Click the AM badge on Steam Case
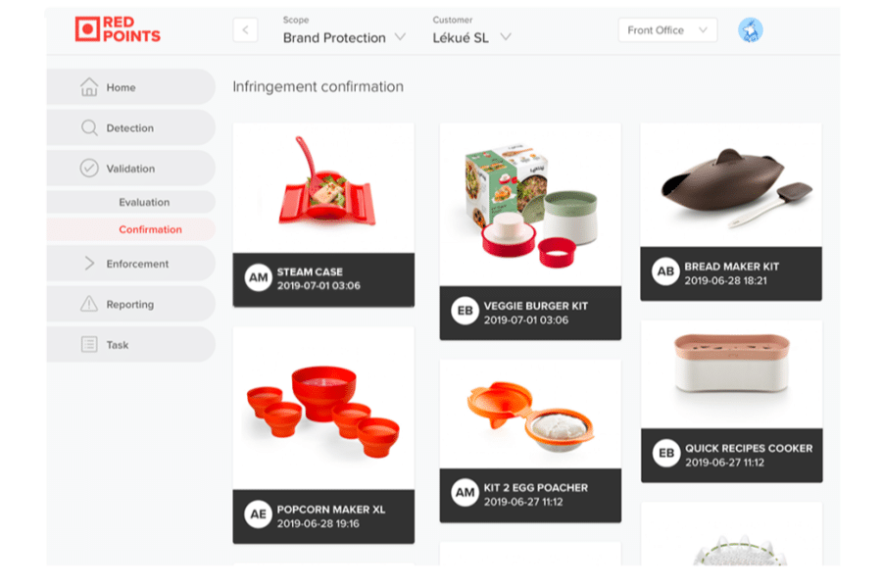Screen dimensions: 882x588 click(x=258, y=278)
